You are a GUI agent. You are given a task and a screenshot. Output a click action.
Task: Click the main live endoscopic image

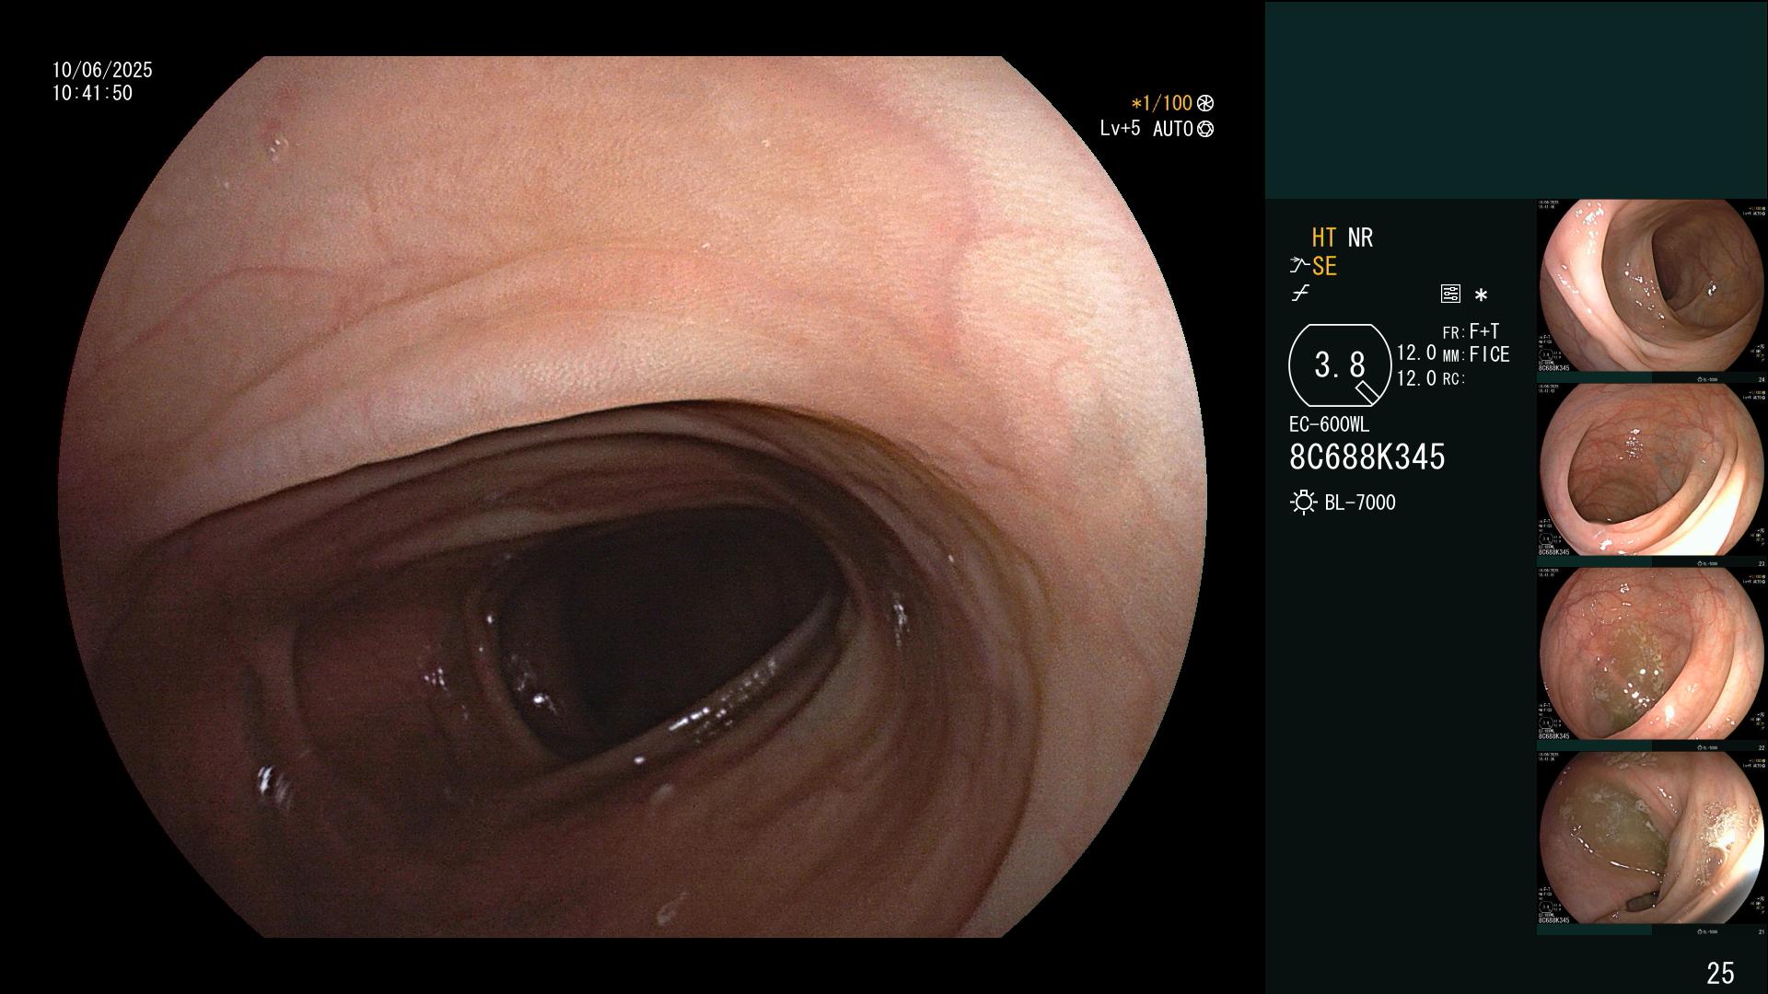tap(634, 497)
